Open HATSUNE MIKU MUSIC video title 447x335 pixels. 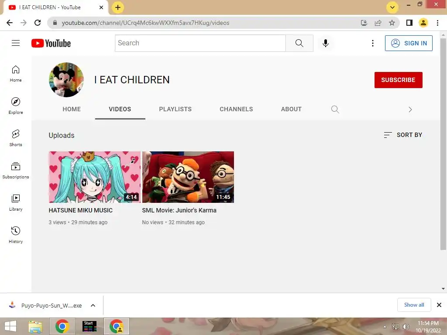pos(81,210)
